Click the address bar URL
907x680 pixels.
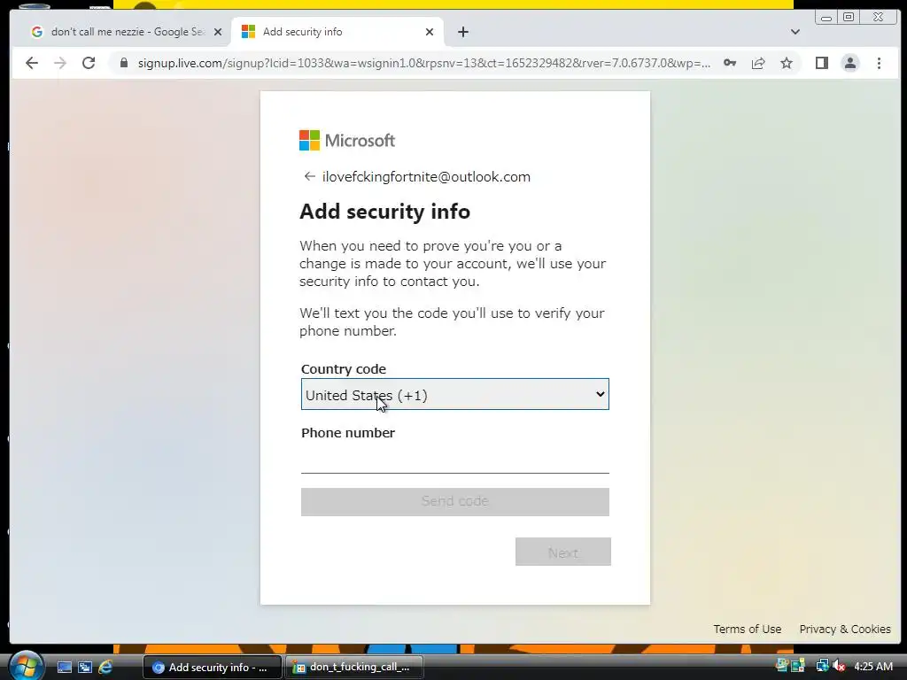pyautogui.click(x=423, y=63)
